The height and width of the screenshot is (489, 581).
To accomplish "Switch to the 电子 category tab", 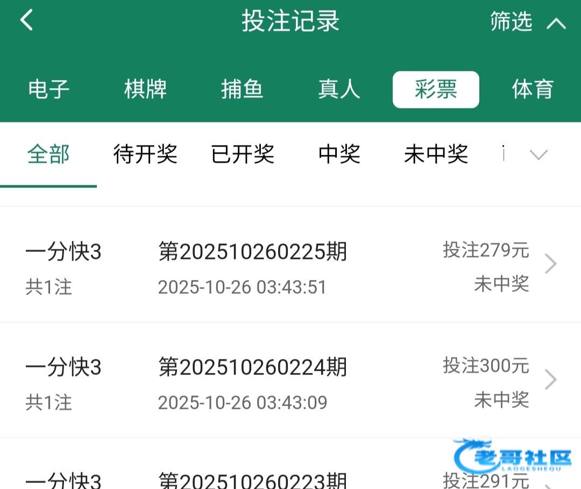I will [x=48, y=89].
